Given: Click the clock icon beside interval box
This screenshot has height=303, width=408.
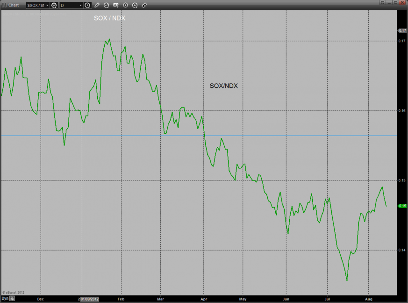Looking at the screenshot, I should (87, 5).
